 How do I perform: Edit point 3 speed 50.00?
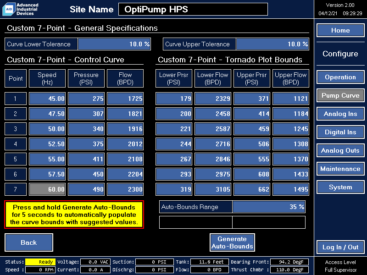[47, 129]
